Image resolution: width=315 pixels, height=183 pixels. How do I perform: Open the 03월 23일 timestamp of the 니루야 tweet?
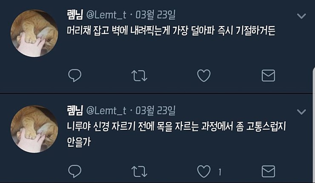pyautogui.click(x=155, y=110)
